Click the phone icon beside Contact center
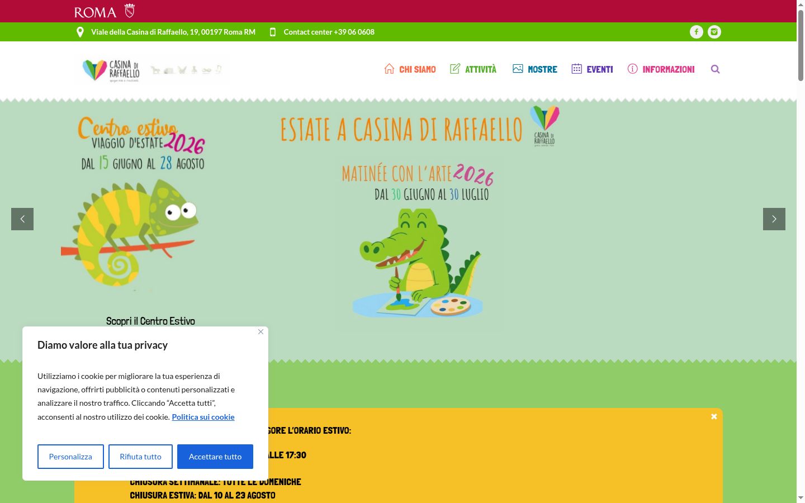 pos(273,32)
